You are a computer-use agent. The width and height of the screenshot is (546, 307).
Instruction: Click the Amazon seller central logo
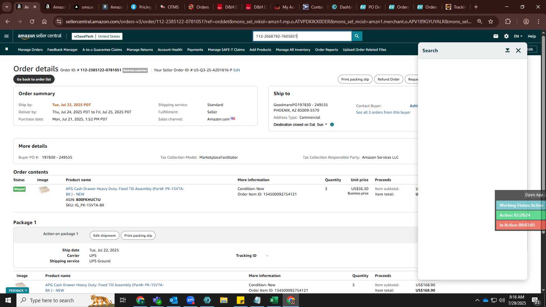[x=40, y=36]
